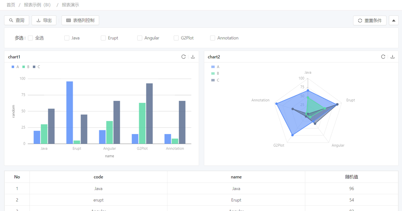Click Annotation series C bar in chart1
402x211 pixels.
pyautogui.click(x=182, y=122)
